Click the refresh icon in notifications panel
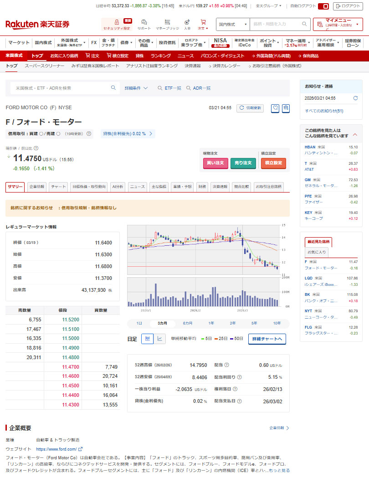The height and width of the screenshot is (477, 369). click(x=355, y=98)
